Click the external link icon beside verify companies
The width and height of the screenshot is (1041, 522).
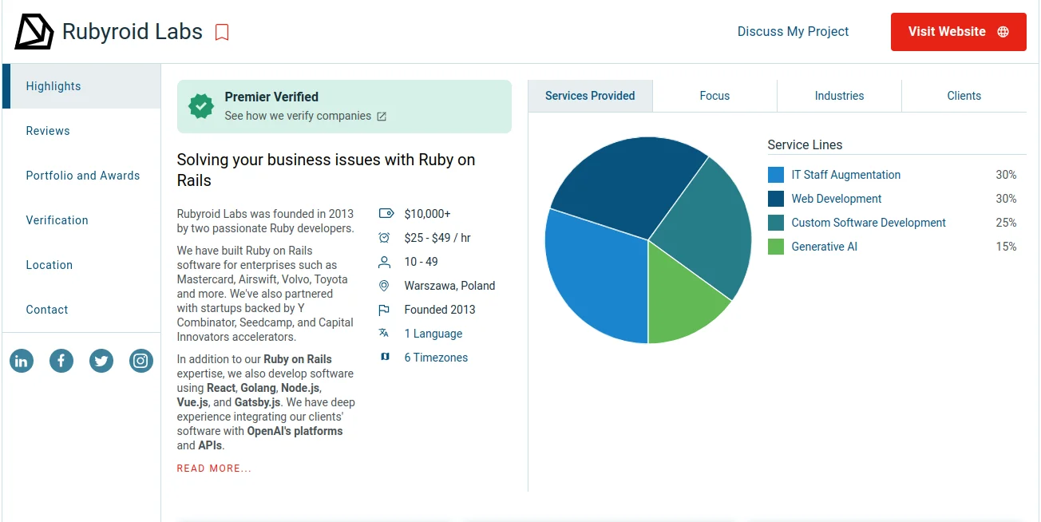click(x=382, y=117)
